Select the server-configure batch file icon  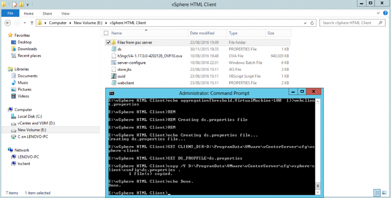click(114, 62)
